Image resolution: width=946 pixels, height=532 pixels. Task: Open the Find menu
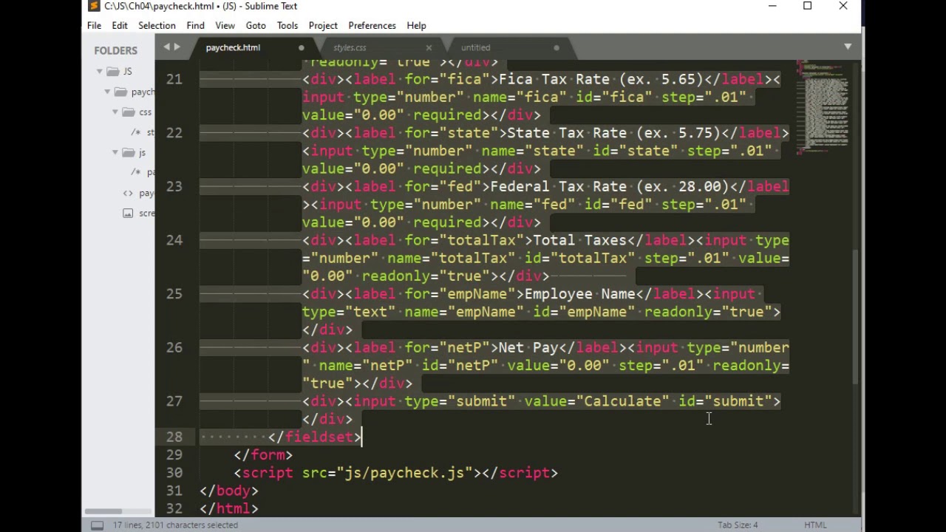(195, 25)
